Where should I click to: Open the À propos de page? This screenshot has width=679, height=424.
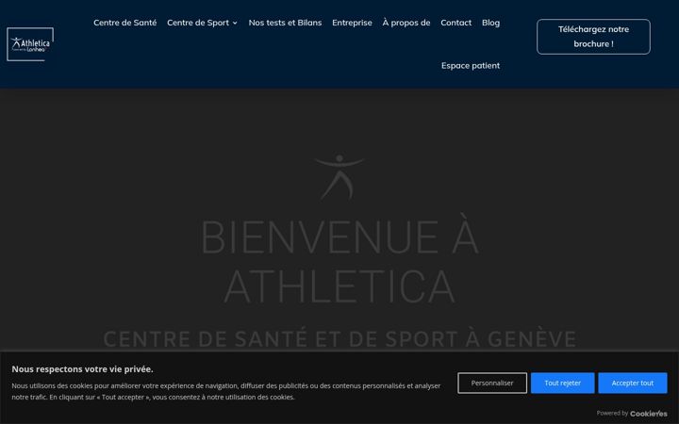(406, 23)
